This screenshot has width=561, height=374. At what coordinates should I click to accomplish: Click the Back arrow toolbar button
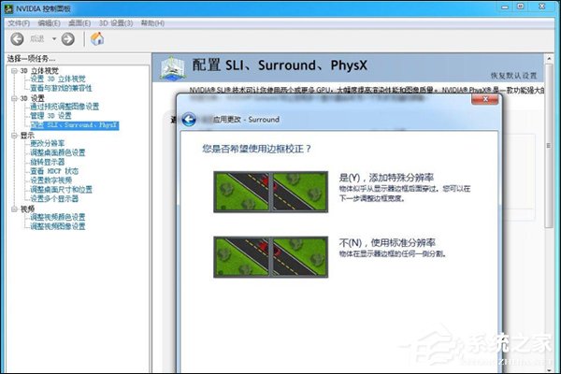click(x=17, y=38)
